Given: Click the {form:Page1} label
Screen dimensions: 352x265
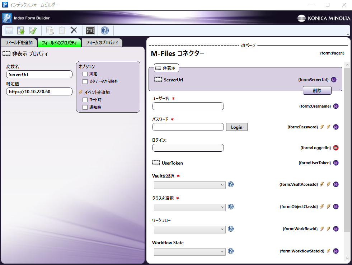Looking at the screenshot, I should coord(332,53).
